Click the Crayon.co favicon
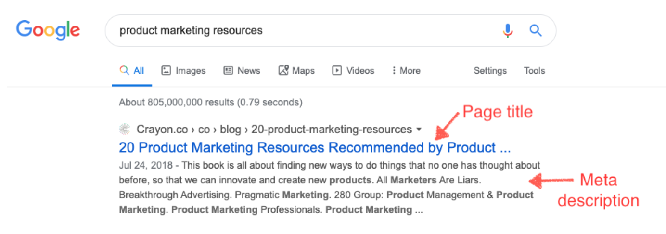666x234 pixels. tap(125, 129)
